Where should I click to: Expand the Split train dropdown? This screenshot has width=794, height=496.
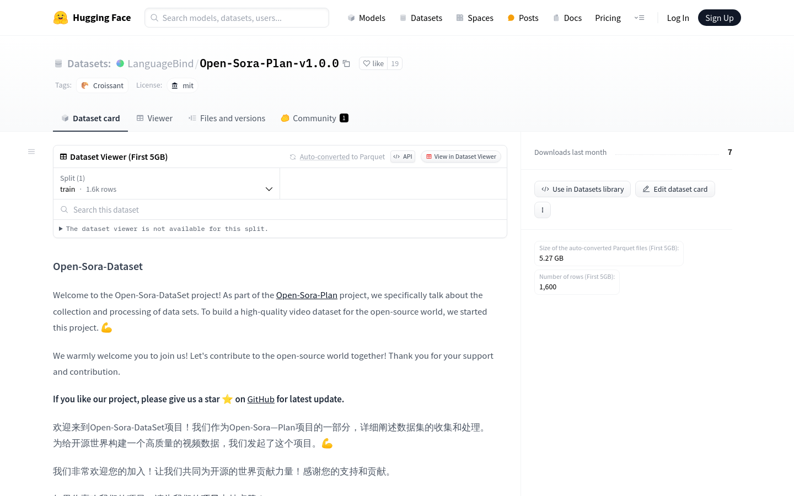pos(167,184)
